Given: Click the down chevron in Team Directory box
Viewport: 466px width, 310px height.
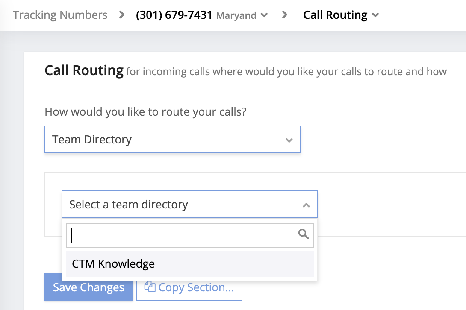Looking at the screenshot, I should (289, 140).
